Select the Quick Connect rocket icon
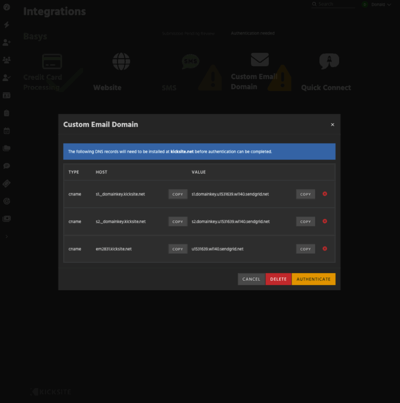This screenshot has height=403, width=400. click(329, 61)
